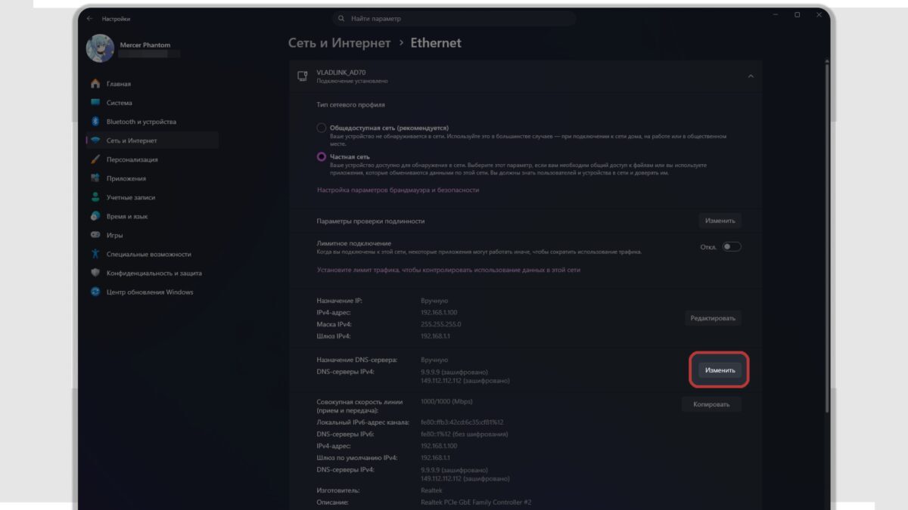908x510 pixels.
Task: Select the Общедоступная сеть radio button
Action: coord(322,128)
